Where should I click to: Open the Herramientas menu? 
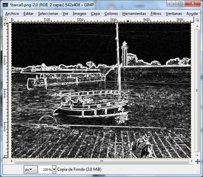tap(134, 14)
